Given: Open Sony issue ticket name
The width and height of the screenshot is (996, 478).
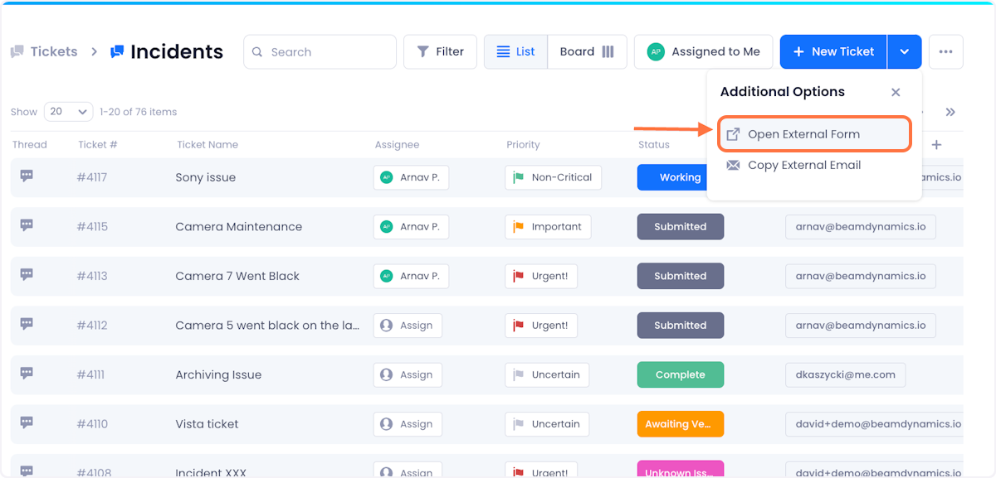Looking at the screenshot, I should pyautogui.click(x=206, y=177).
